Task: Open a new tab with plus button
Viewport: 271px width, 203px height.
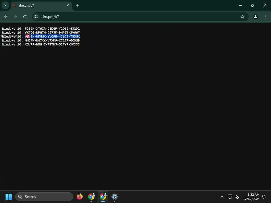Action: [77, 6]
